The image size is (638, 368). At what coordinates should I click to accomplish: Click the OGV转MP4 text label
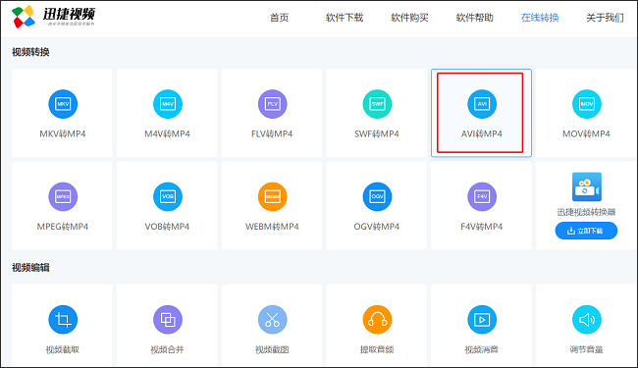(377, 227)
